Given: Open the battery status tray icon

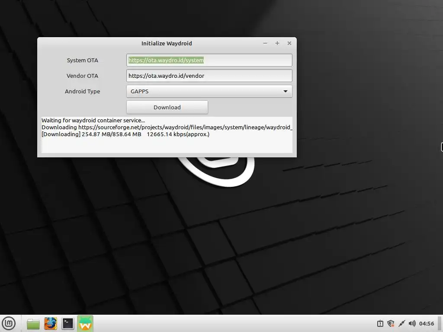Looking at the screenshot, I should pos(380,323).
